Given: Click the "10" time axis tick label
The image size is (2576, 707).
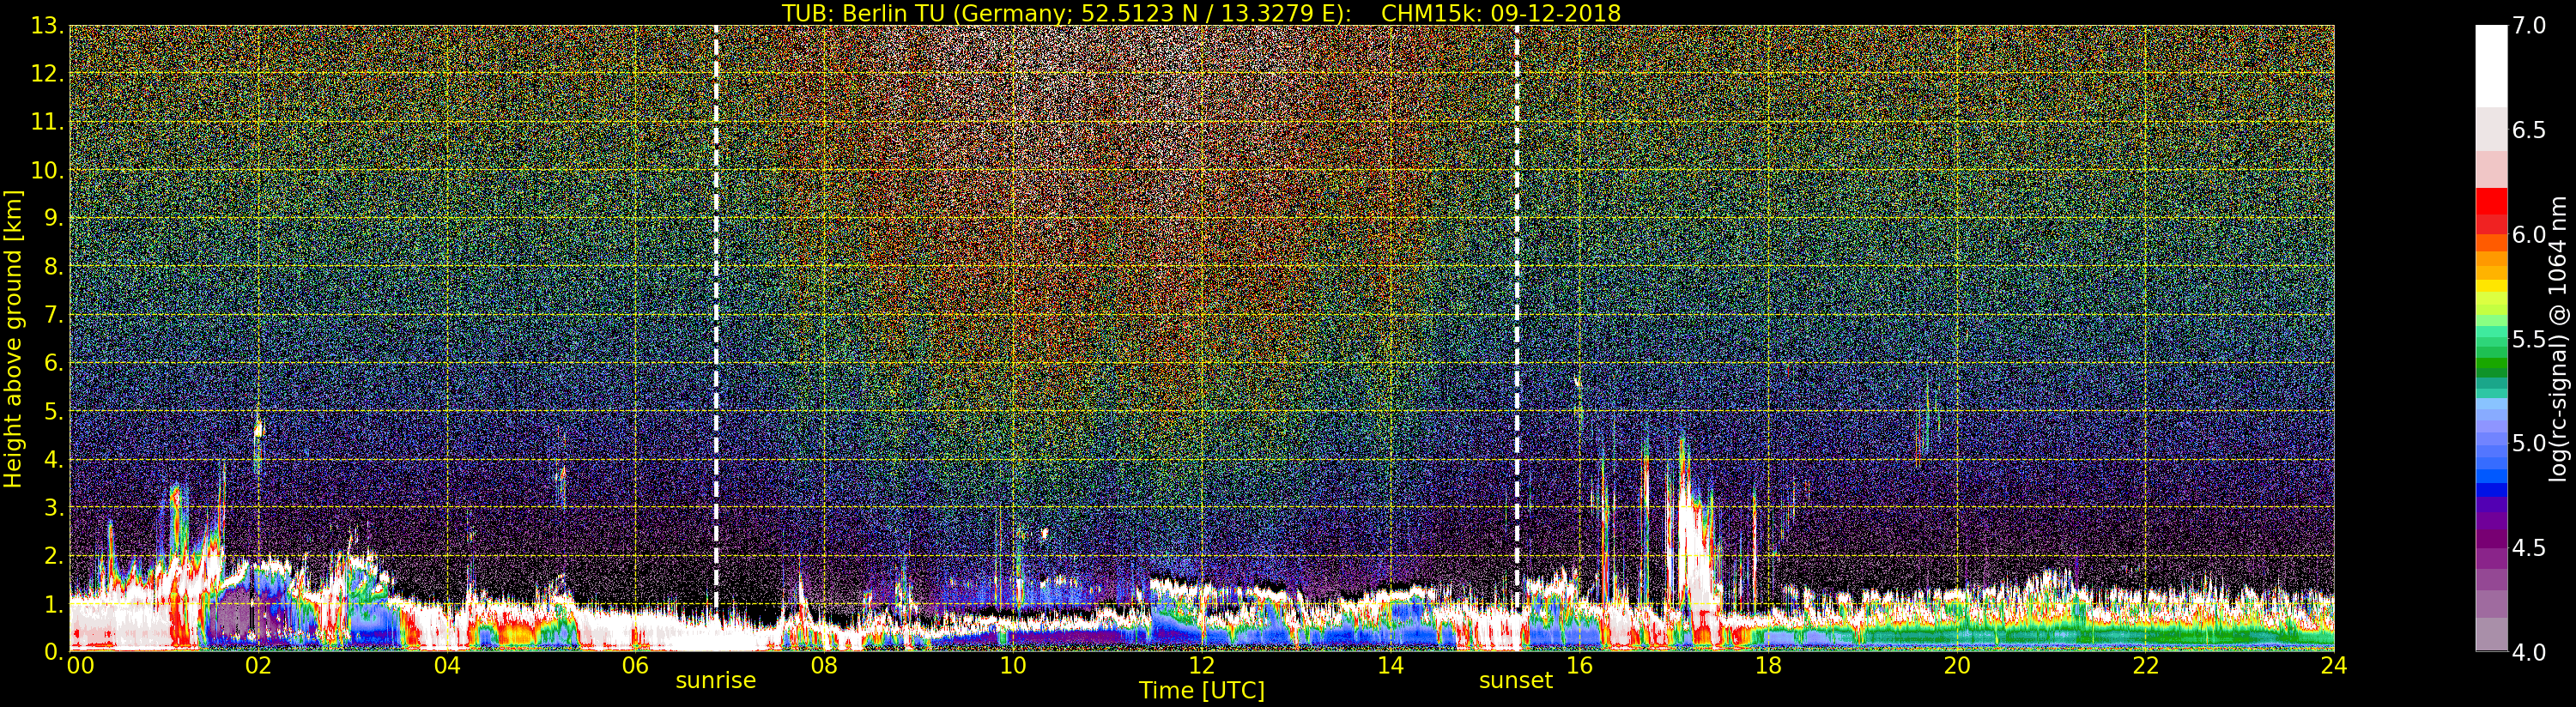Looking at the screenshot, I should pyautogui.click(x=1013, y=666).
